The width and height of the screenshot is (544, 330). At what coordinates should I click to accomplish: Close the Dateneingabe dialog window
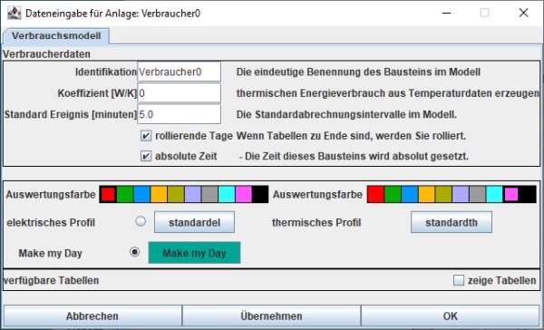tap(523, 14)
